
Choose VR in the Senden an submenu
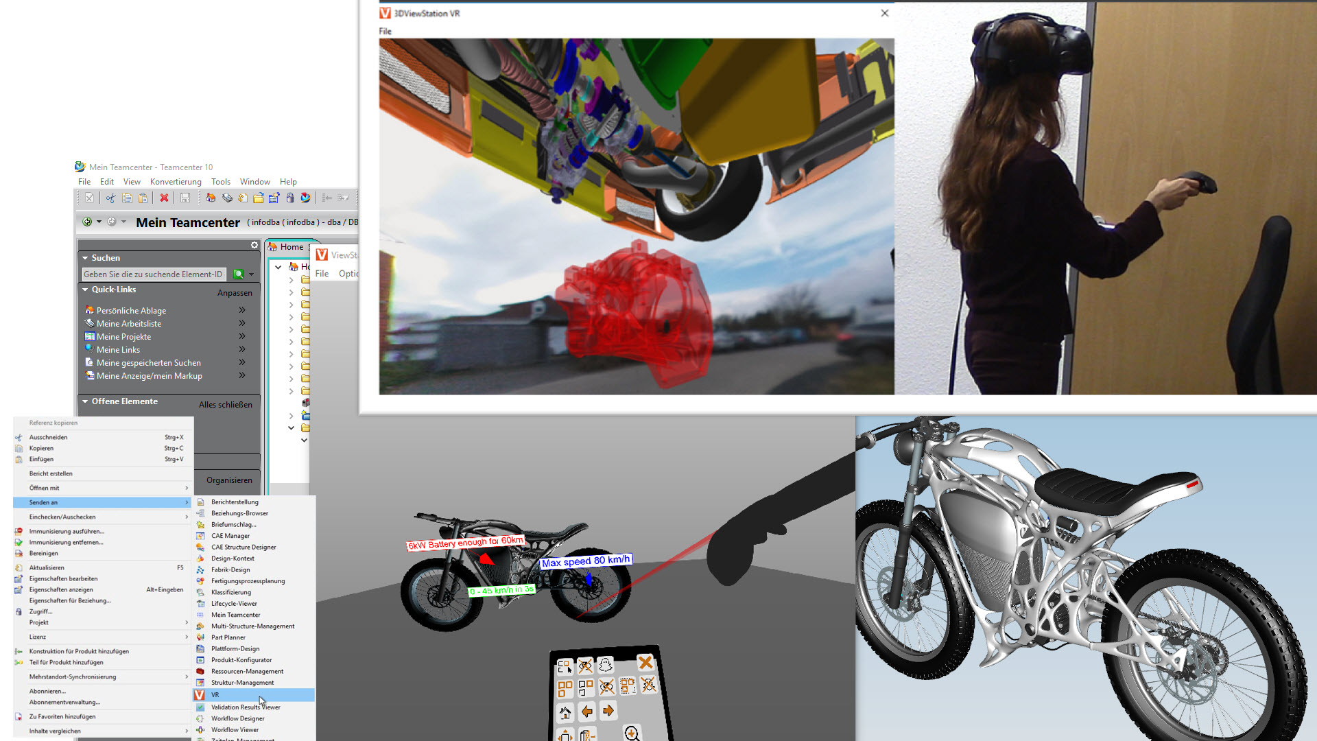coord(215,695)
